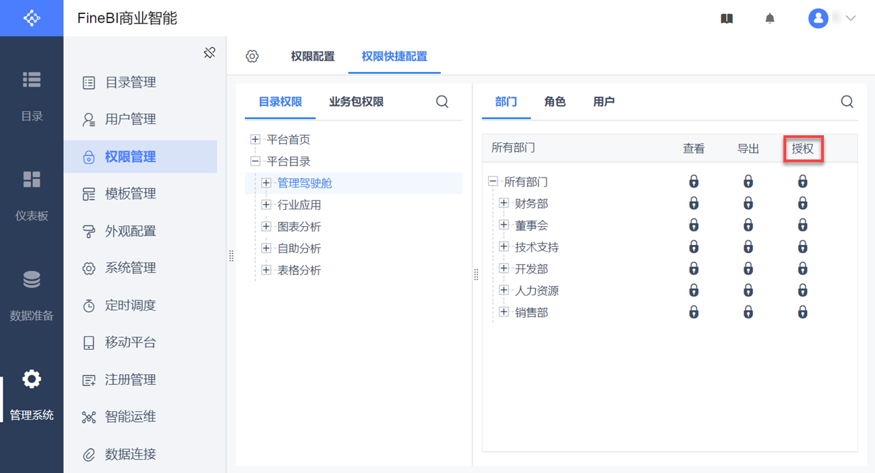Collapse the 平台目录 tree node
875x473 pixels.
click(x=255, y=161)
